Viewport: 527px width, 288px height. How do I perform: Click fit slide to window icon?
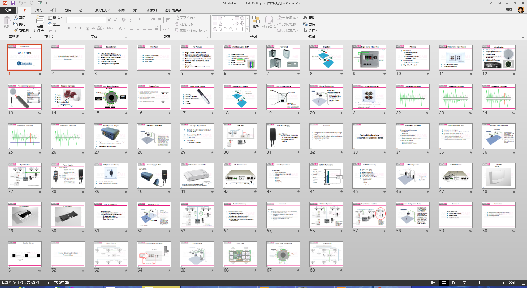[523, 283]
